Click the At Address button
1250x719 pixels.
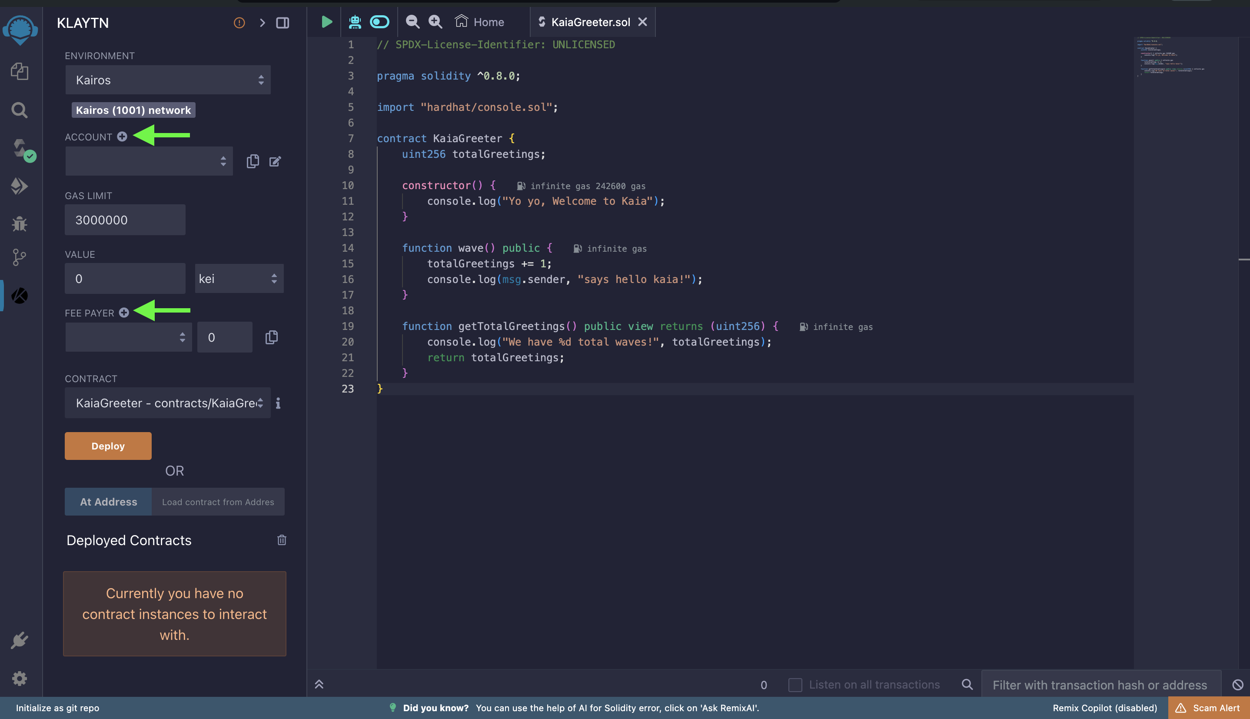click(108, 502)
